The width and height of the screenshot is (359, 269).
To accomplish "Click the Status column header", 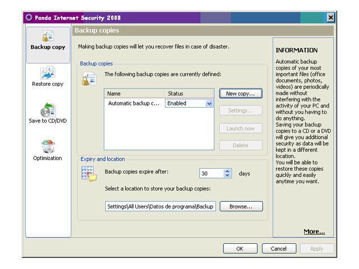I will (x=189, y=94).
